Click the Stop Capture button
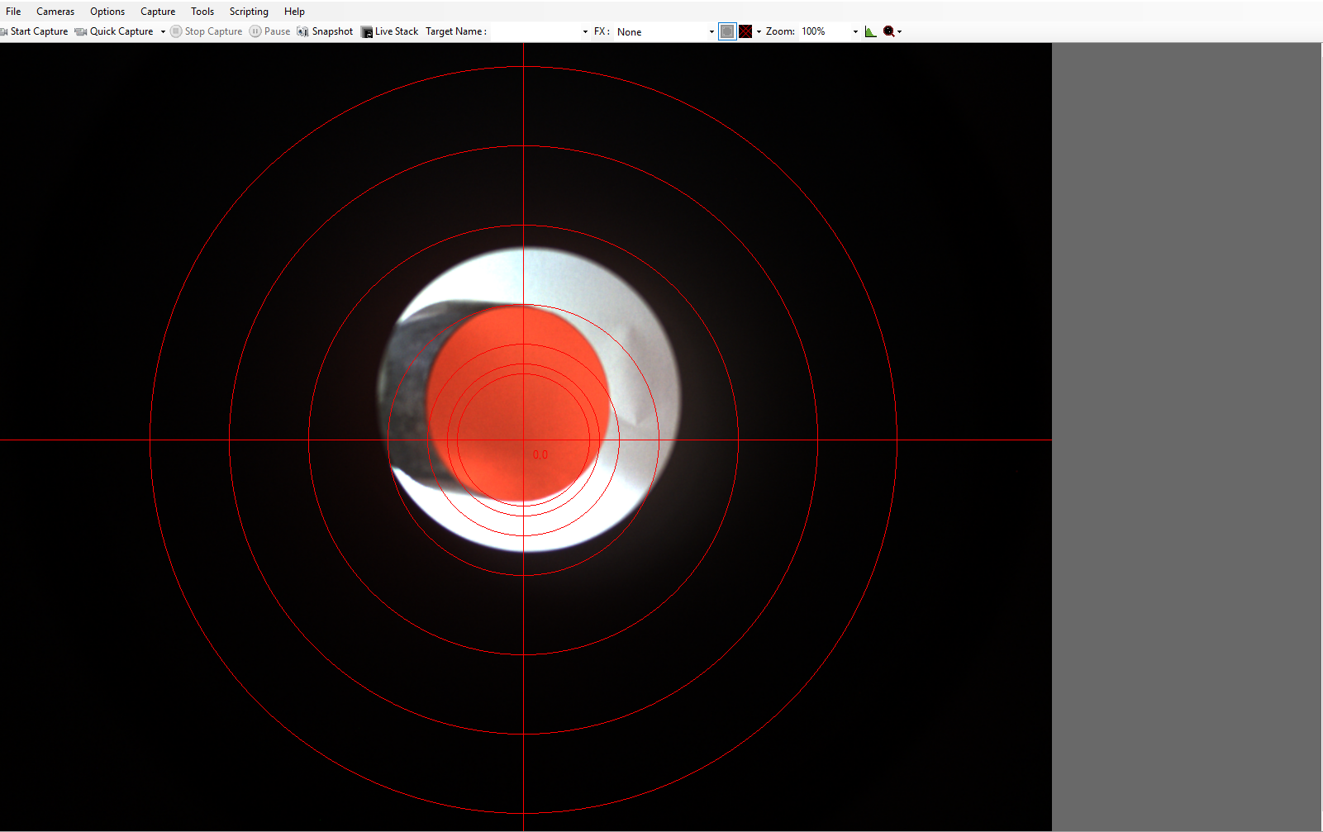 coord(207,31)
